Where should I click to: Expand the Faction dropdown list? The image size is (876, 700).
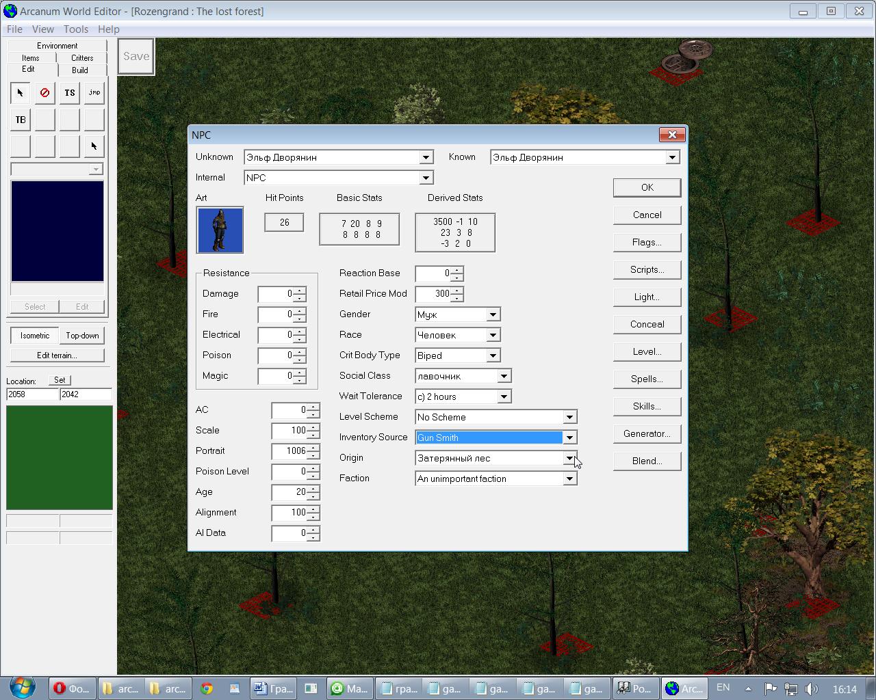click(x=569, y=479)
